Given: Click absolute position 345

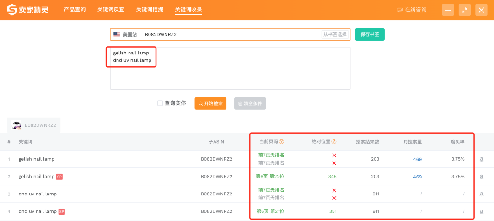Looking at the screenshot, I should coord(333,177).
